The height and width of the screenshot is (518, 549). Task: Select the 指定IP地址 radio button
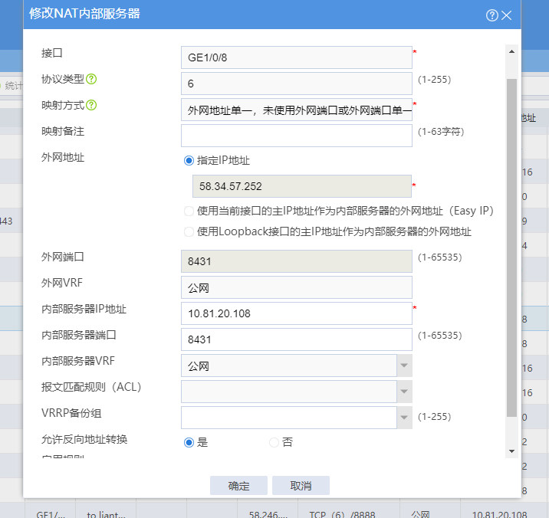[x=189, y=161]
